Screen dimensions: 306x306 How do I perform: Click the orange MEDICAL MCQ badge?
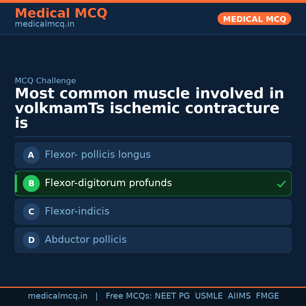click(254, 19)
